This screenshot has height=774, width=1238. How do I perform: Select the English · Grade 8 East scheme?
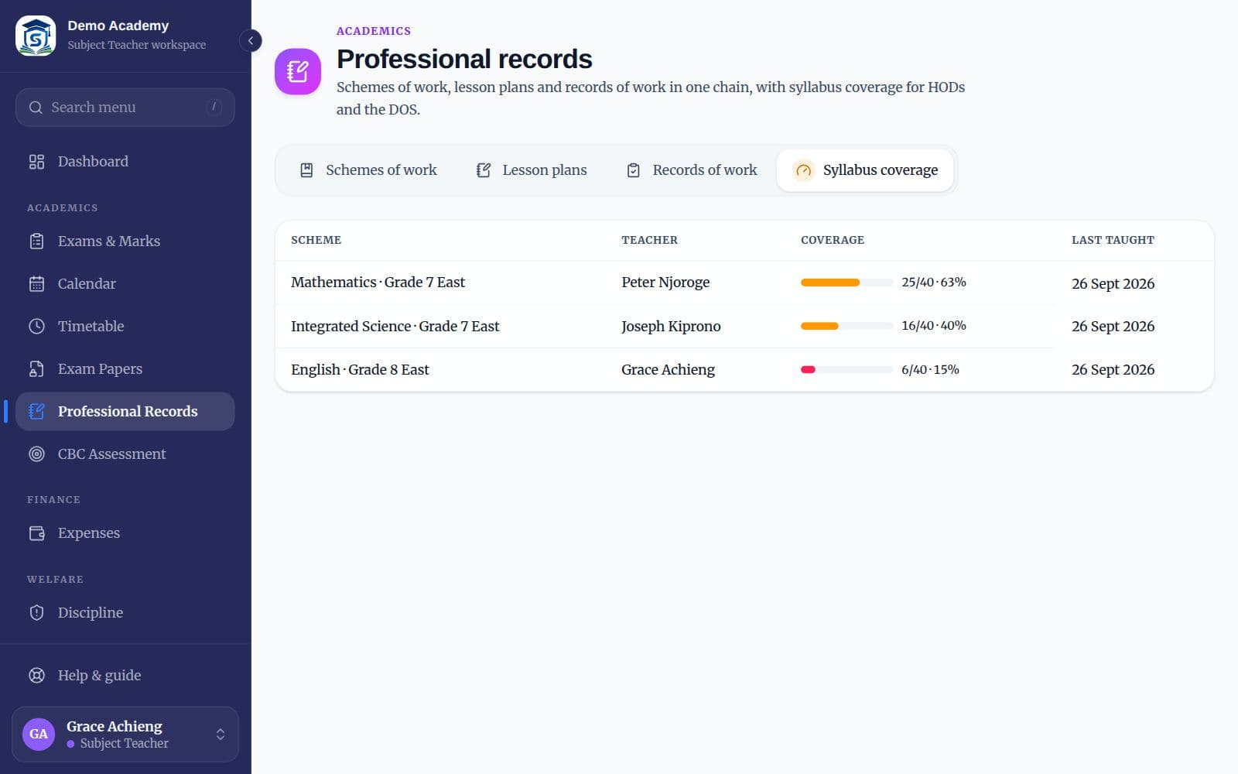click(360, 370)
